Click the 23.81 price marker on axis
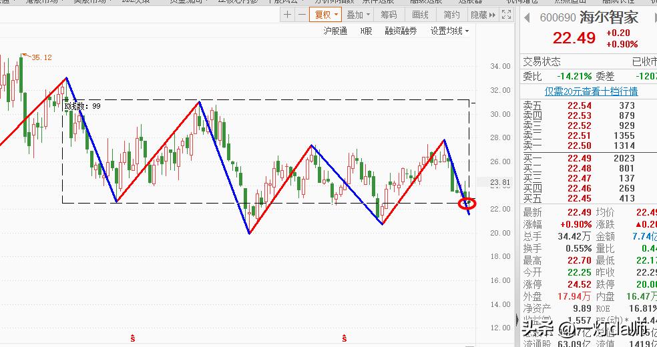 pos(500,182)
